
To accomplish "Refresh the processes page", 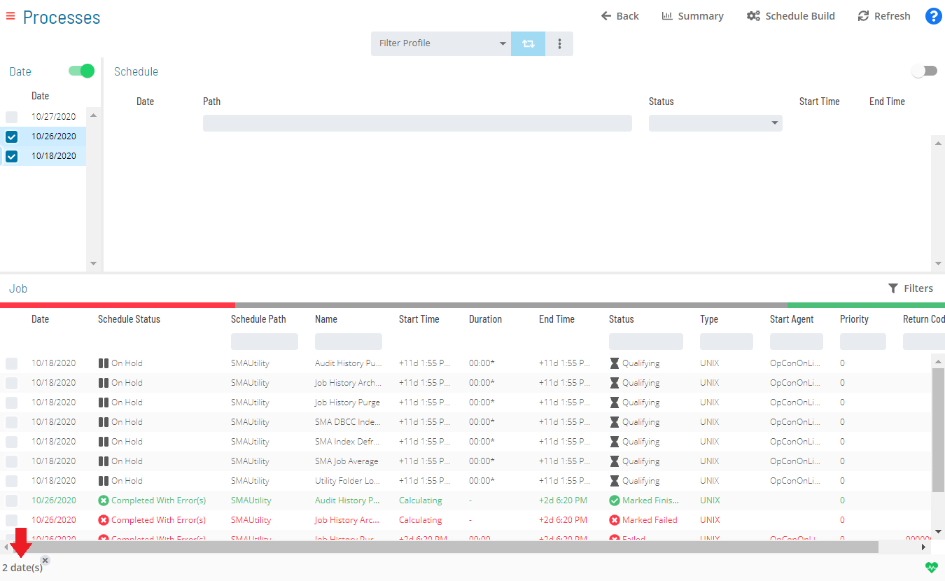I will coord(884,16).
